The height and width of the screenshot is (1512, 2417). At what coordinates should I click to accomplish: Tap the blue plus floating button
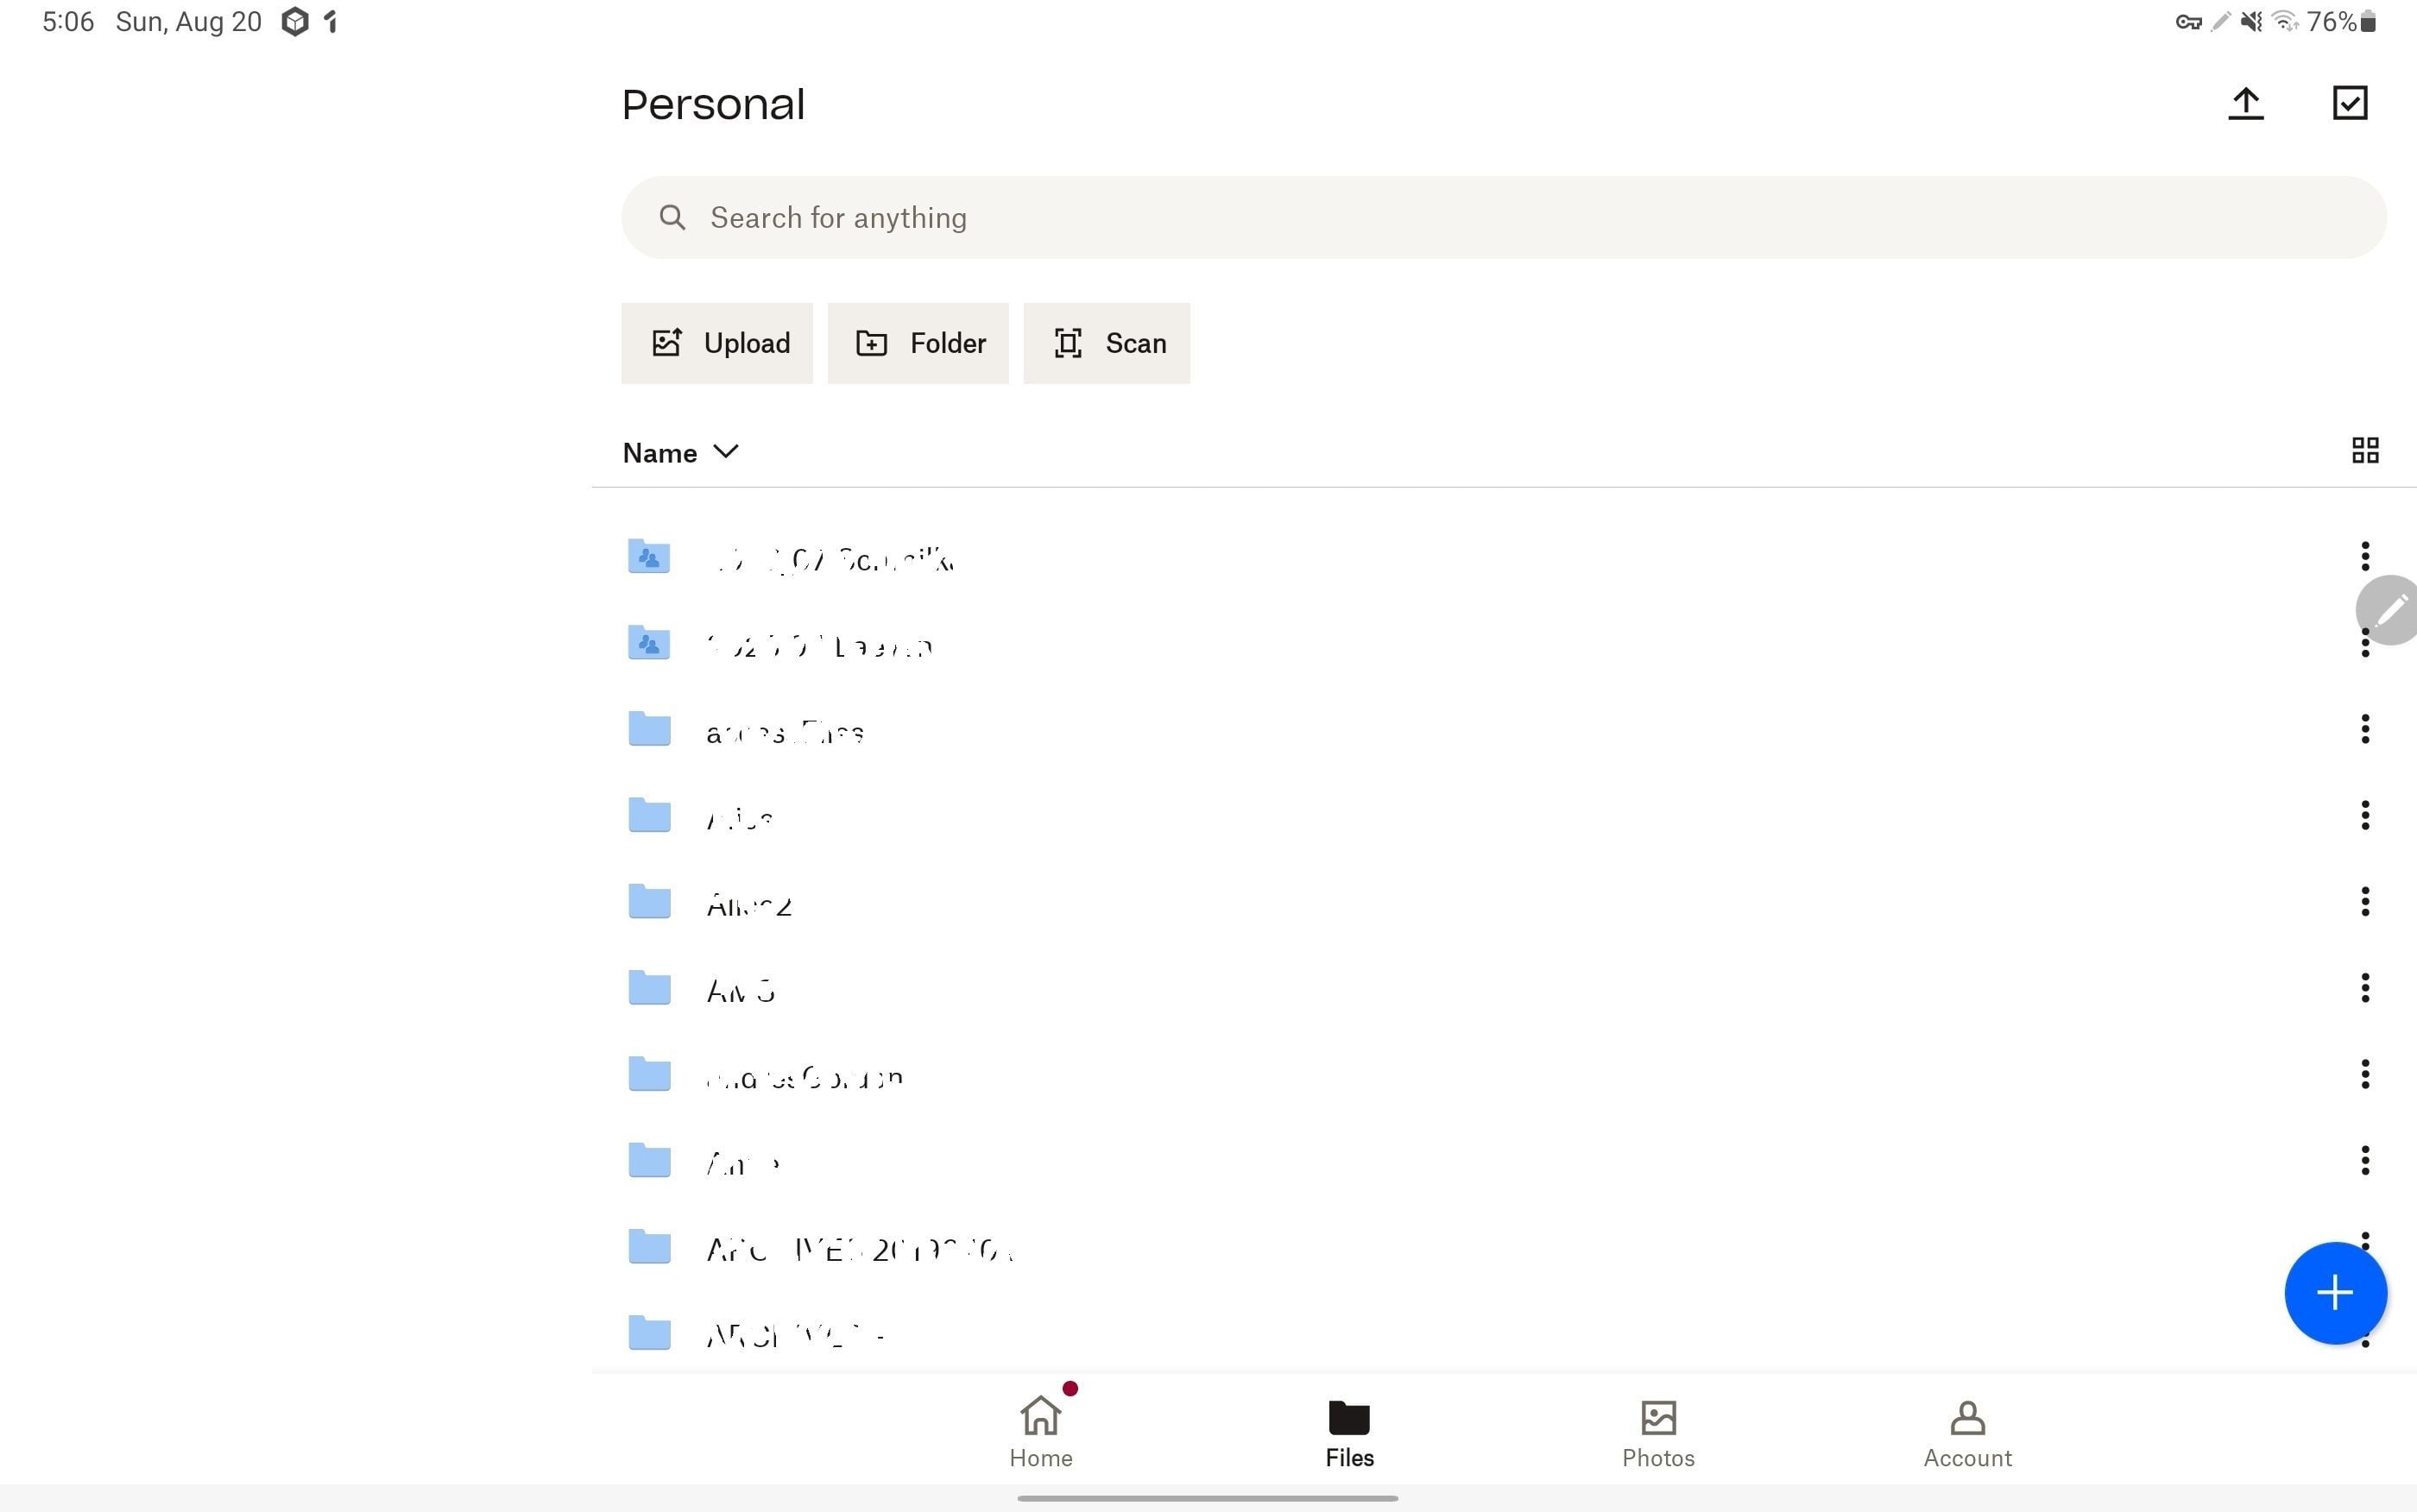coord(2334,1293)
